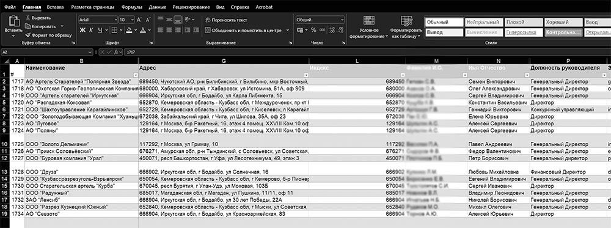Open Шрифт dialog launcher
This screenshot has height=228, width=611.
[151, 42]
